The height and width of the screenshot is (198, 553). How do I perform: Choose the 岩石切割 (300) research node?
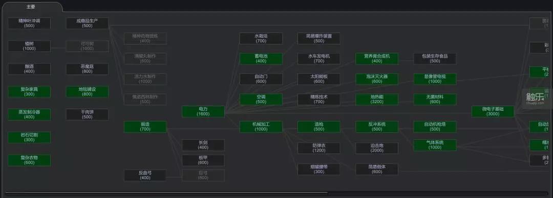coord(29,137)
